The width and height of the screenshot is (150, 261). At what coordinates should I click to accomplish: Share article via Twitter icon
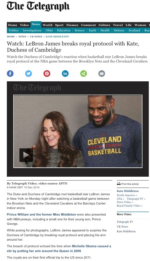pyautogui.click(x=29, y=74)
